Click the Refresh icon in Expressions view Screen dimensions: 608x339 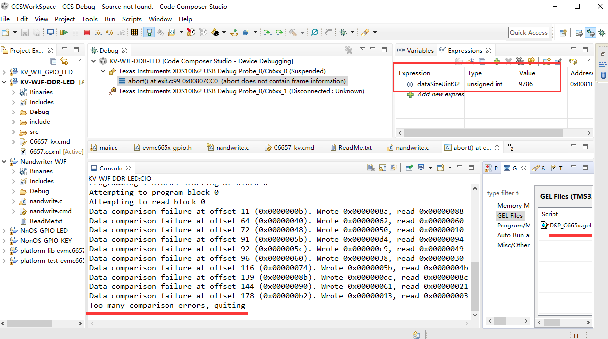point(573,61)
